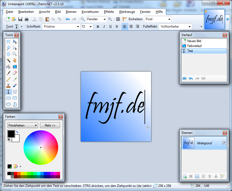The image size is (232, 191).
Task: Click the New image toolbar icon
Action: 8,19
